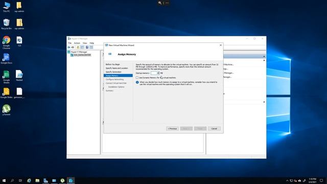Image resolution: width=327 pixels, height=184 pixels.
Task: Open the Windows Start button
Action: pos(4,180)
